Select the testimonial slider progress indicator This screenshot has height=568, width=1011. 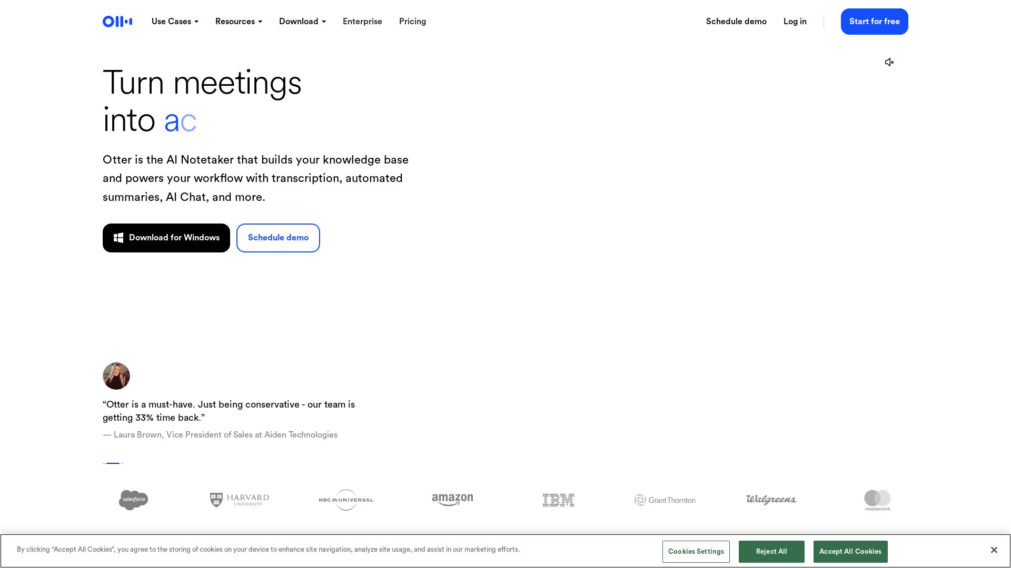113,463
